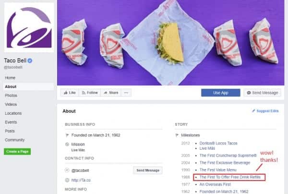Open the http://Ta.co website link
The height and width of the screenshot is (194, 288).
tap(81, 180)
